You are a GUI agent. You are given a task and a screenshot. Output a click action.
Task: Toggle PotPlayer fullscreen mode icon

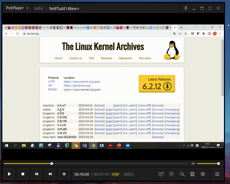point(210,8)
